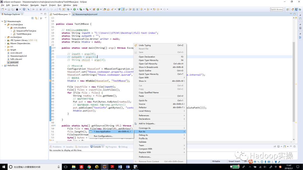Viewport: 303px width, 170px height.
Task: Select '1 Java Application' submenu item
Action: [111, 131]
